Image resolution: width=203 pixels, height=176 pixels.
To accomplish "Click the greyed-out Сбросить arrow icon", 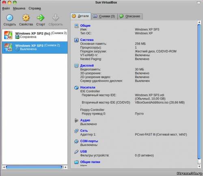I will tap(56, 17).
